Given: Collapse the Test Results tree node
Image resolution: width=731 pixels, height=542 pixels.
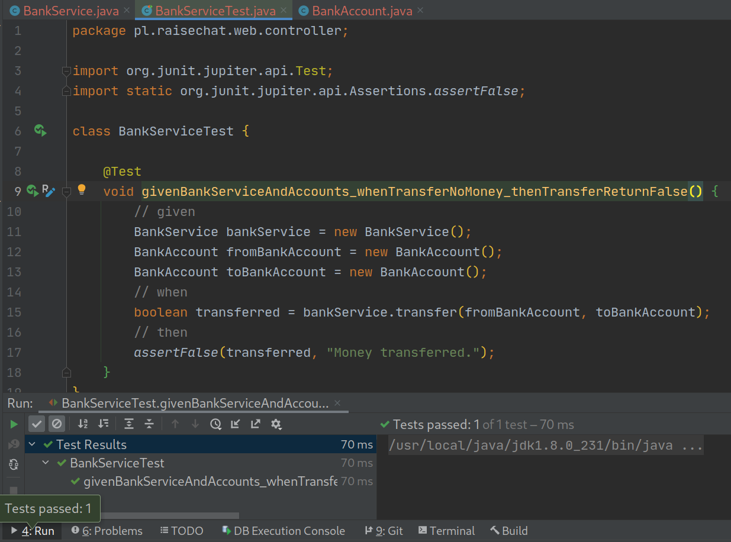Looking at the screenshot, I should coord(33,444).
